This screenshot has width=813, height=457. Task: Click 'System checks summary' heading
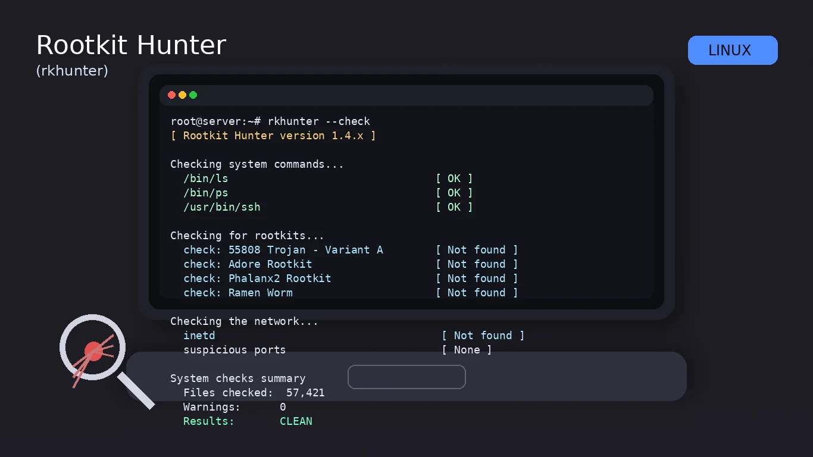click(238, 378)
